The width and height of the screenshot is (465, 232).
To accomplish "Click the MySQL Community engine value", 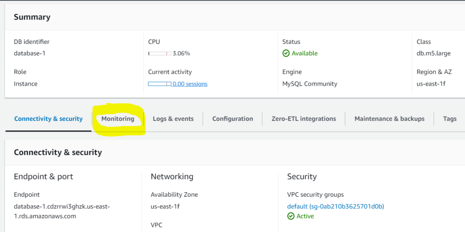I will pyautogui.click(x=309, y=84).
